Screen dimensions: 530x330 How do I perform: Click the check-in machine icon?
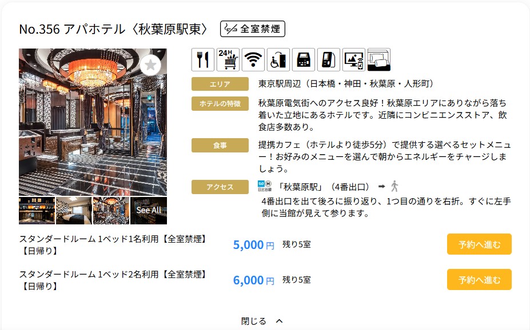[x=304, y=60]
